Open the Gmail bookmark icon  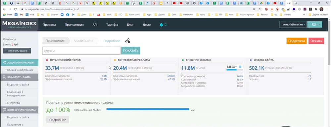[21, 15]
